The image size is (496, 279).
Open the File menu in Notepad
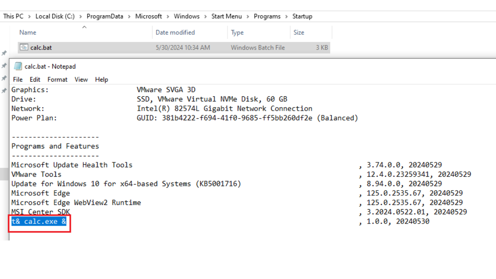pyautogui.click(x=18, y=79)
